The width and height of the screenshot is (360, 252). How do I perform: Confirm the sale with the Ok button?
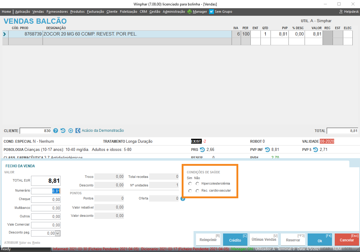tap(320, 240)
